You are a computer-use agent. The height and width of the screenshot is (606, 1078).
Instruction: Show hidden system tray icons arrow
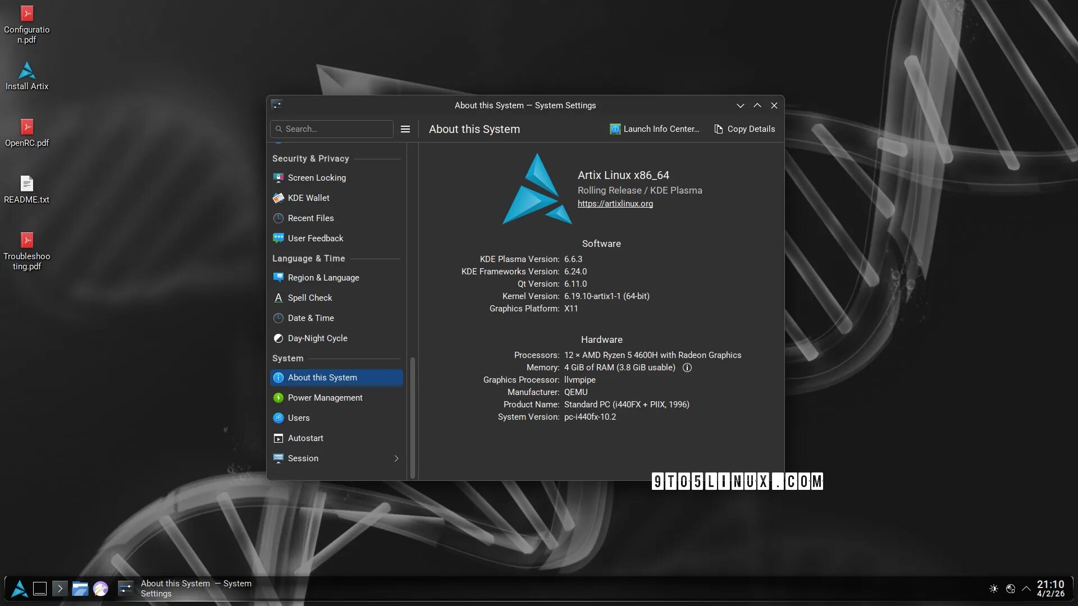point(1026,589)
